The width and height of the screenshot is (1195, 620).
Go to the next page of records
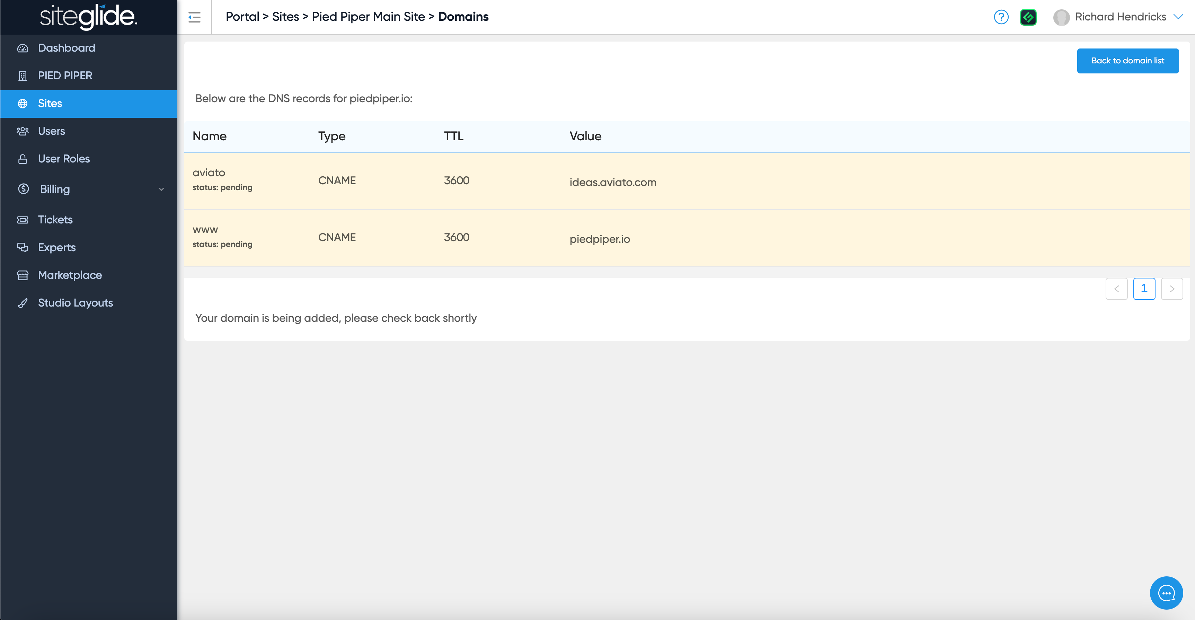pyautogui.click(x=1172, y=289)
